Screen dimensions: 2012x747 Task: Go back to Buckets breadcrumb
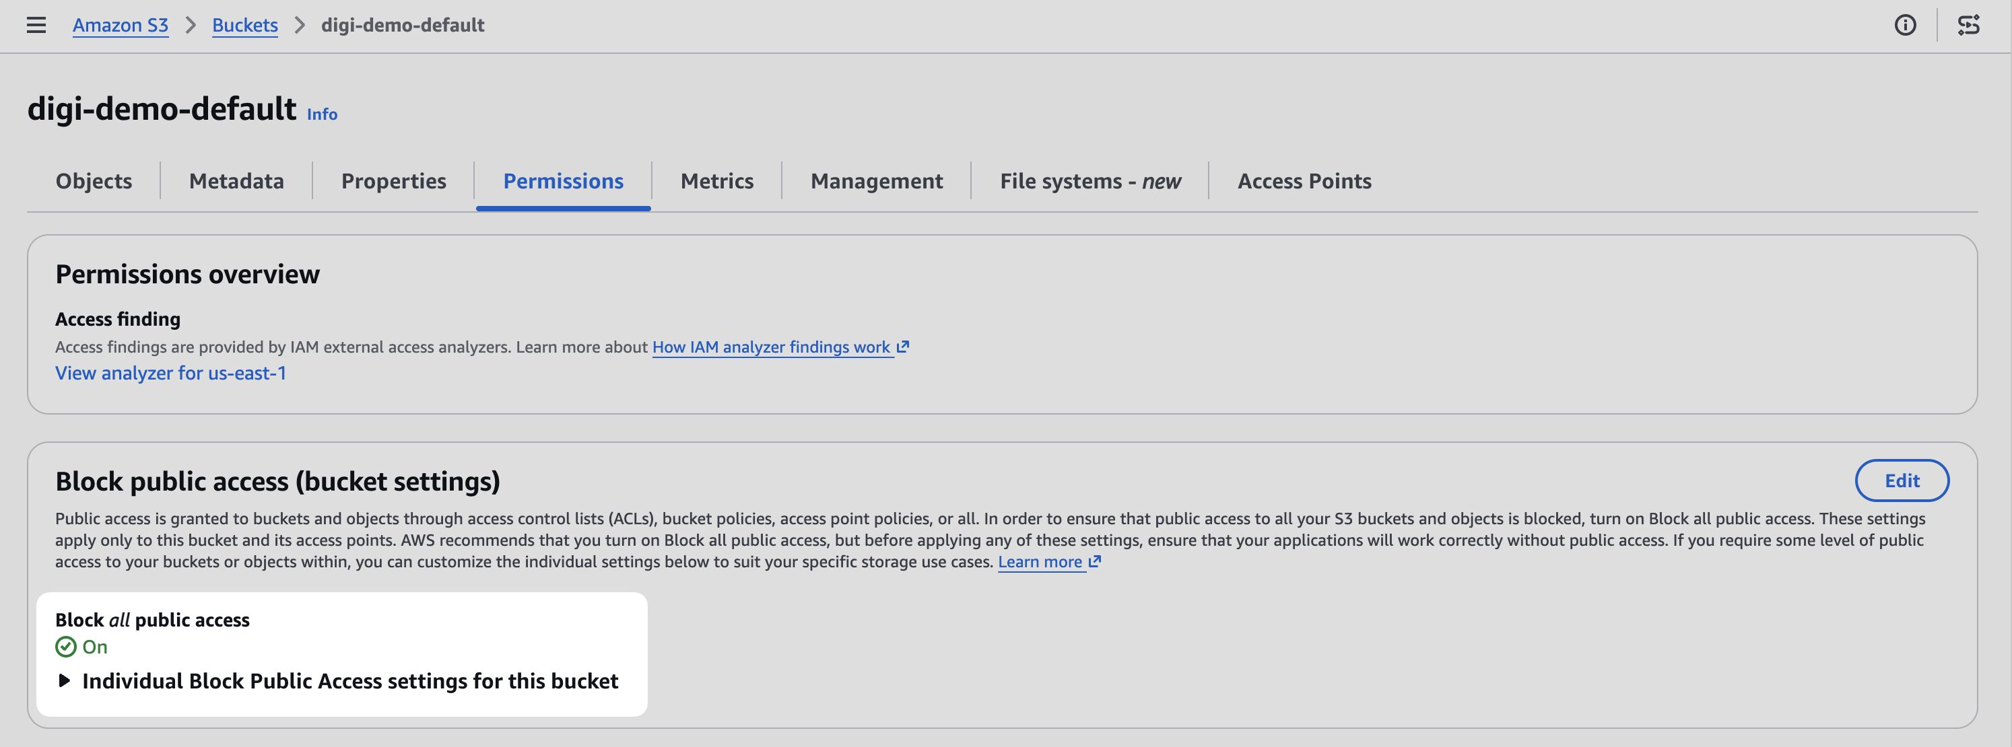tap(245, 25)
